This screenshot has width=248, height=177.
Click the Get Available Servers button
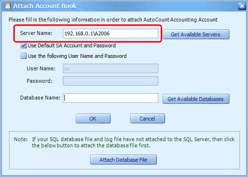pyautogui.click(x=196, y=34)
